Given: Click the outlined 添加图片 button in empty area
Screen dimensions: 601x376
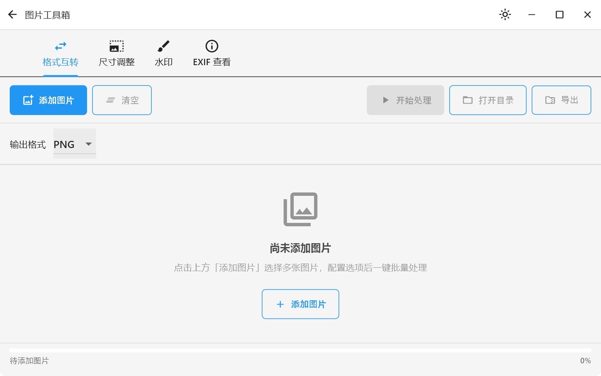Looking at the screenshot, I should tap(300, 304).
